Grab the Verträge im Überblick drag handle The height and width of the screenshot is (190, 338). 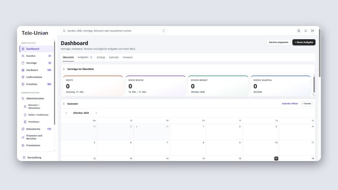(x=64, y=69)
